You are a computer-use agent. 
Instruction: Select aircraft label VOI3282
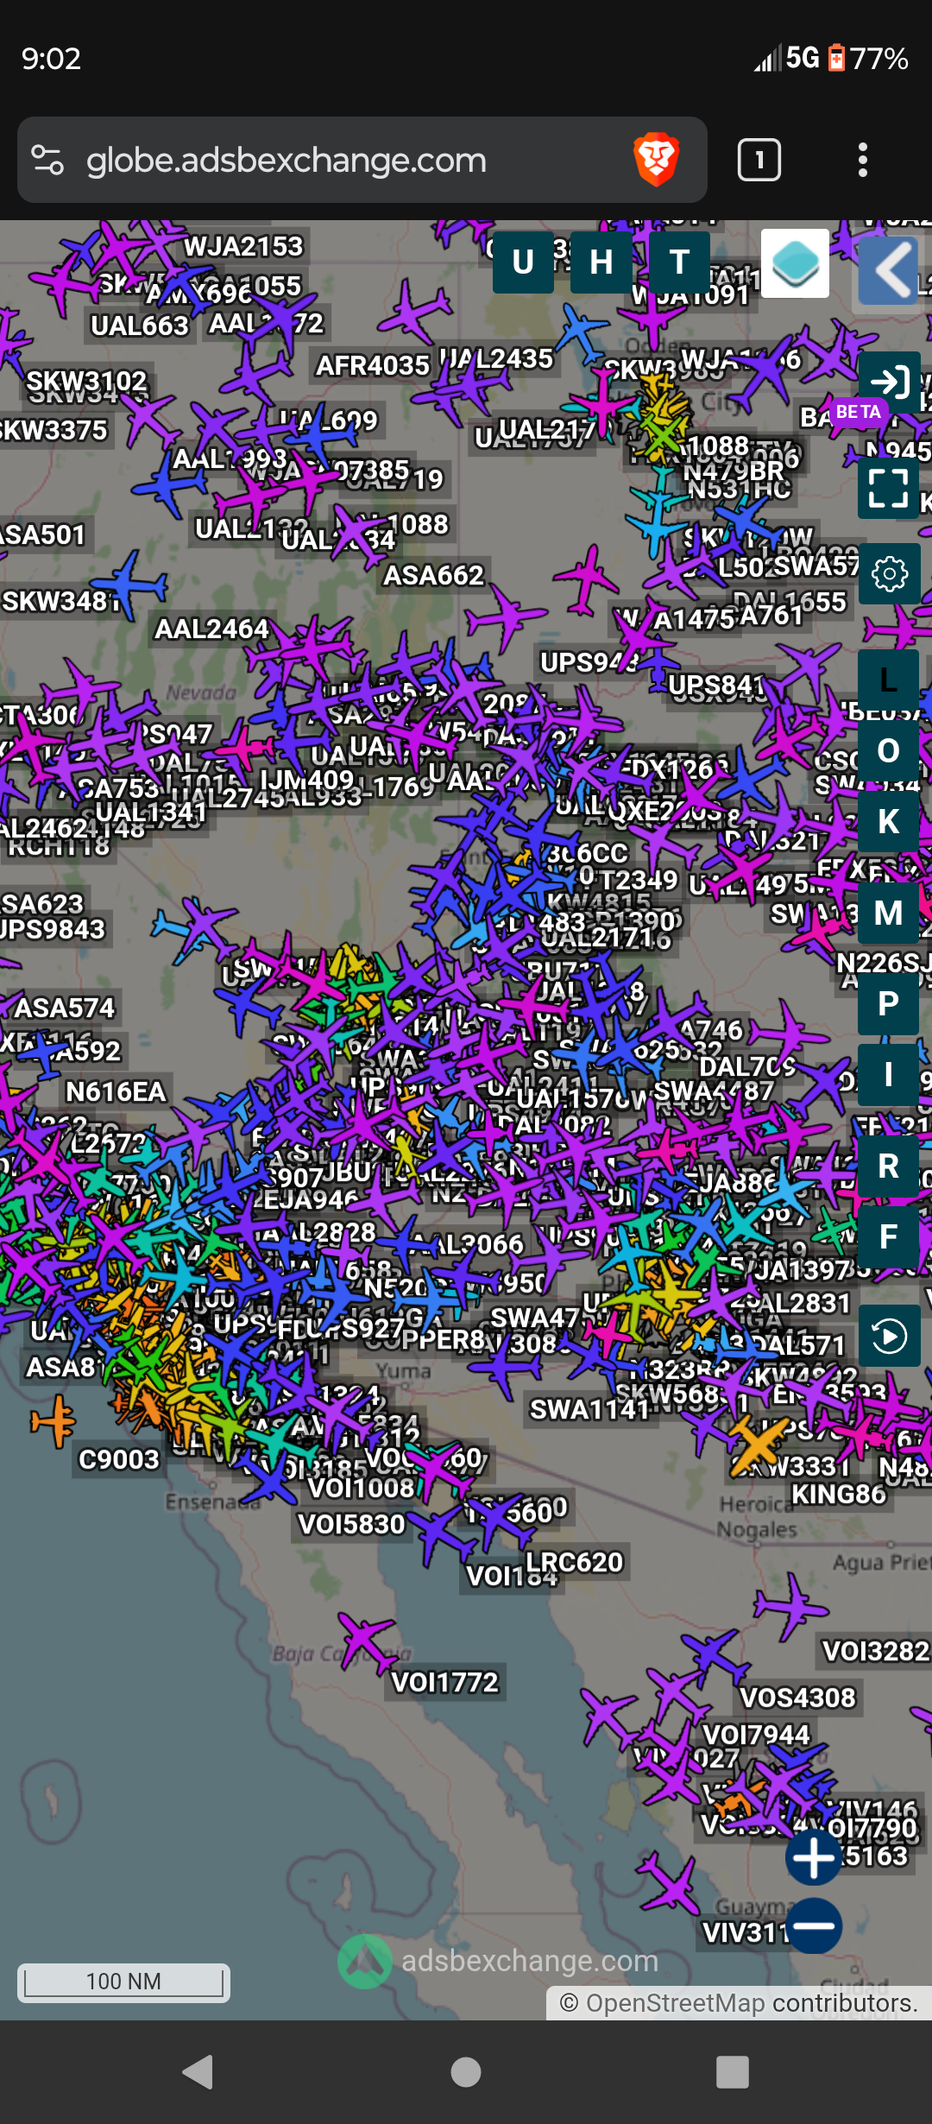[875, 1651]
